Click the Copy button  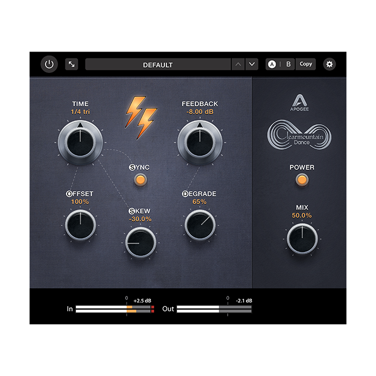[x=306, y=64]
